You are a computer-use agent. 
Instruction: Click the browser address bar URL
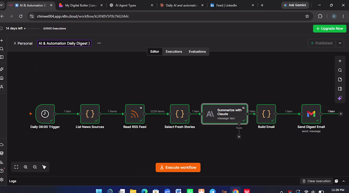83,16
